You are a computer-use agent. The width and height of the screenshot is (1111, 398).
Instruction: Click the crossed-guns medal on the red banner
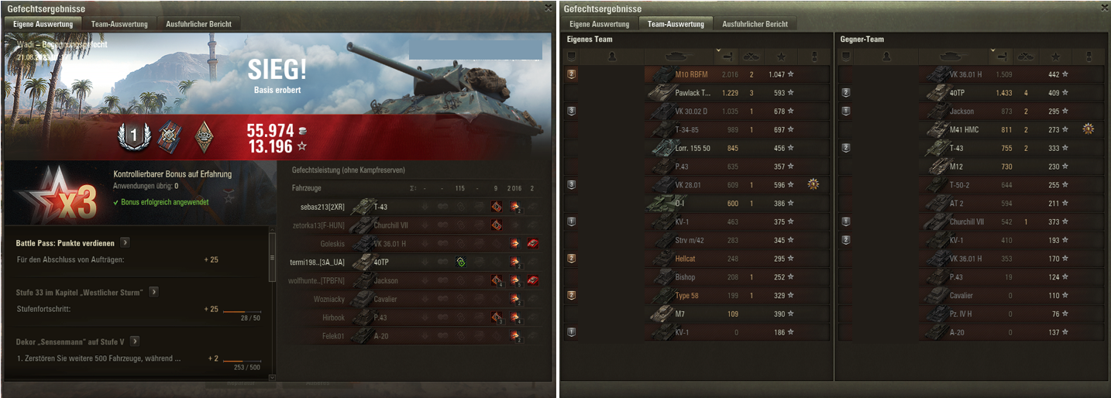[x=170, y=136]
